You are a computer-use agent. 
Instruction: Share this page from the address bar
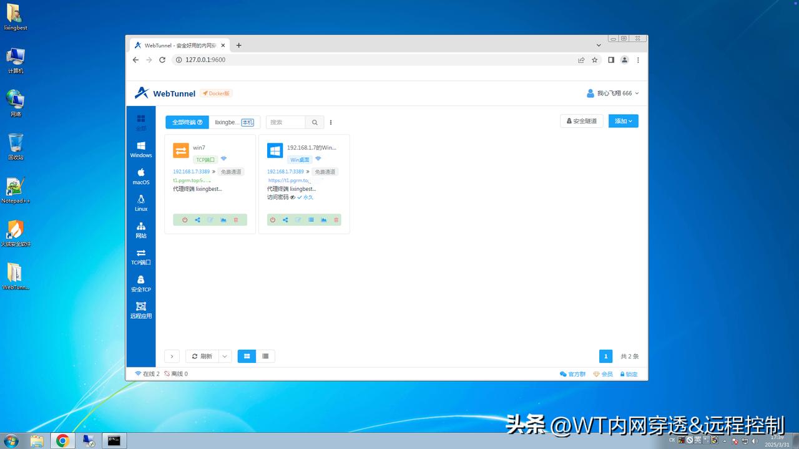pyautogui.click(x=581, y=60)
